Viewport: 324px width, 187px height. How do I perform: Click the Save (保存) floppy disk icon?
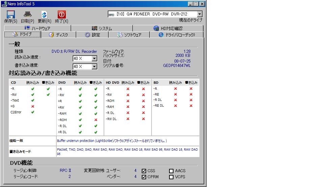11,14
